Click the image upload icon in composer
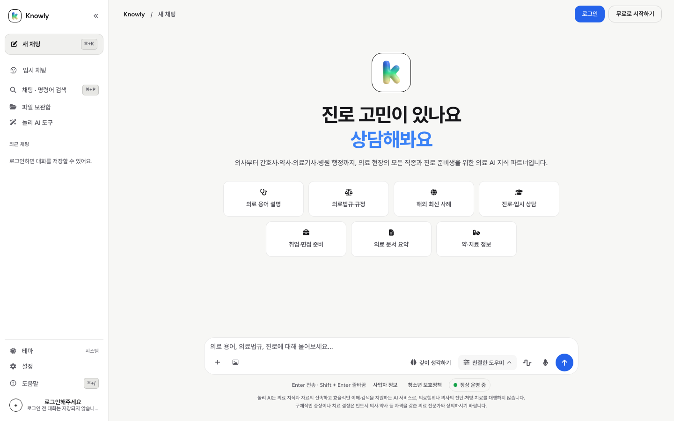The width and height of the screenshot is (674, 421). (235, 362)
